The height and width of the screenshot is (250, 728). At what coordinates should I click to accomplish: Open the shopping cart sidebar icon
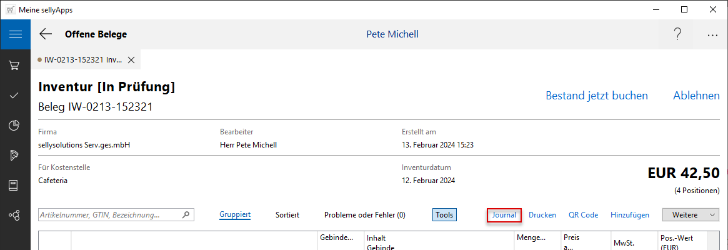(x=15, y=65)
